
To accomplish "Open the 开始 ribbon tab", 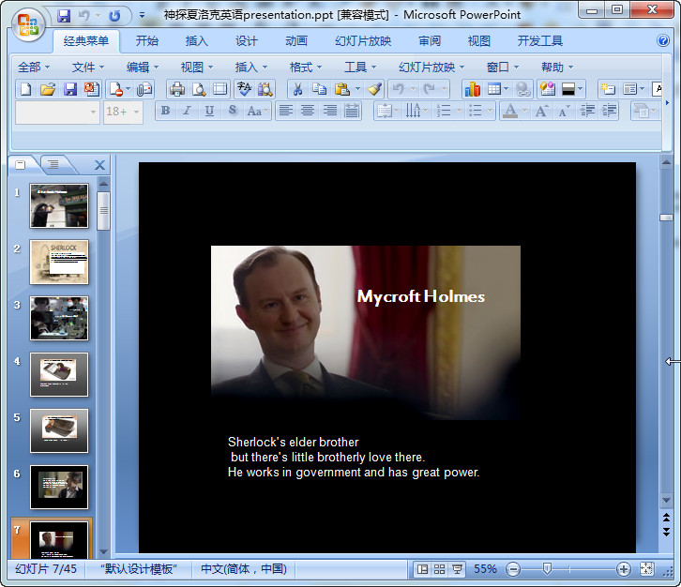I will (x=147, y=41).
